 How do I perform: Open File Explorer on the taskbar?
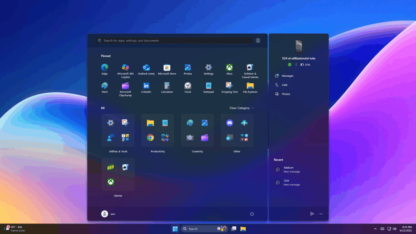coord(243,229)
